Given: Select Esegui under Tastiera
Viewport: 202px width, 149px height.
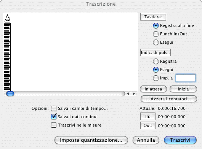Looking at the screenshot, I should (x=156, y=43).
